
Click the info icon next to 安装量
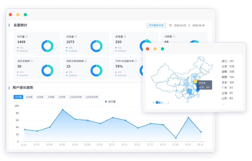(125, 36)
